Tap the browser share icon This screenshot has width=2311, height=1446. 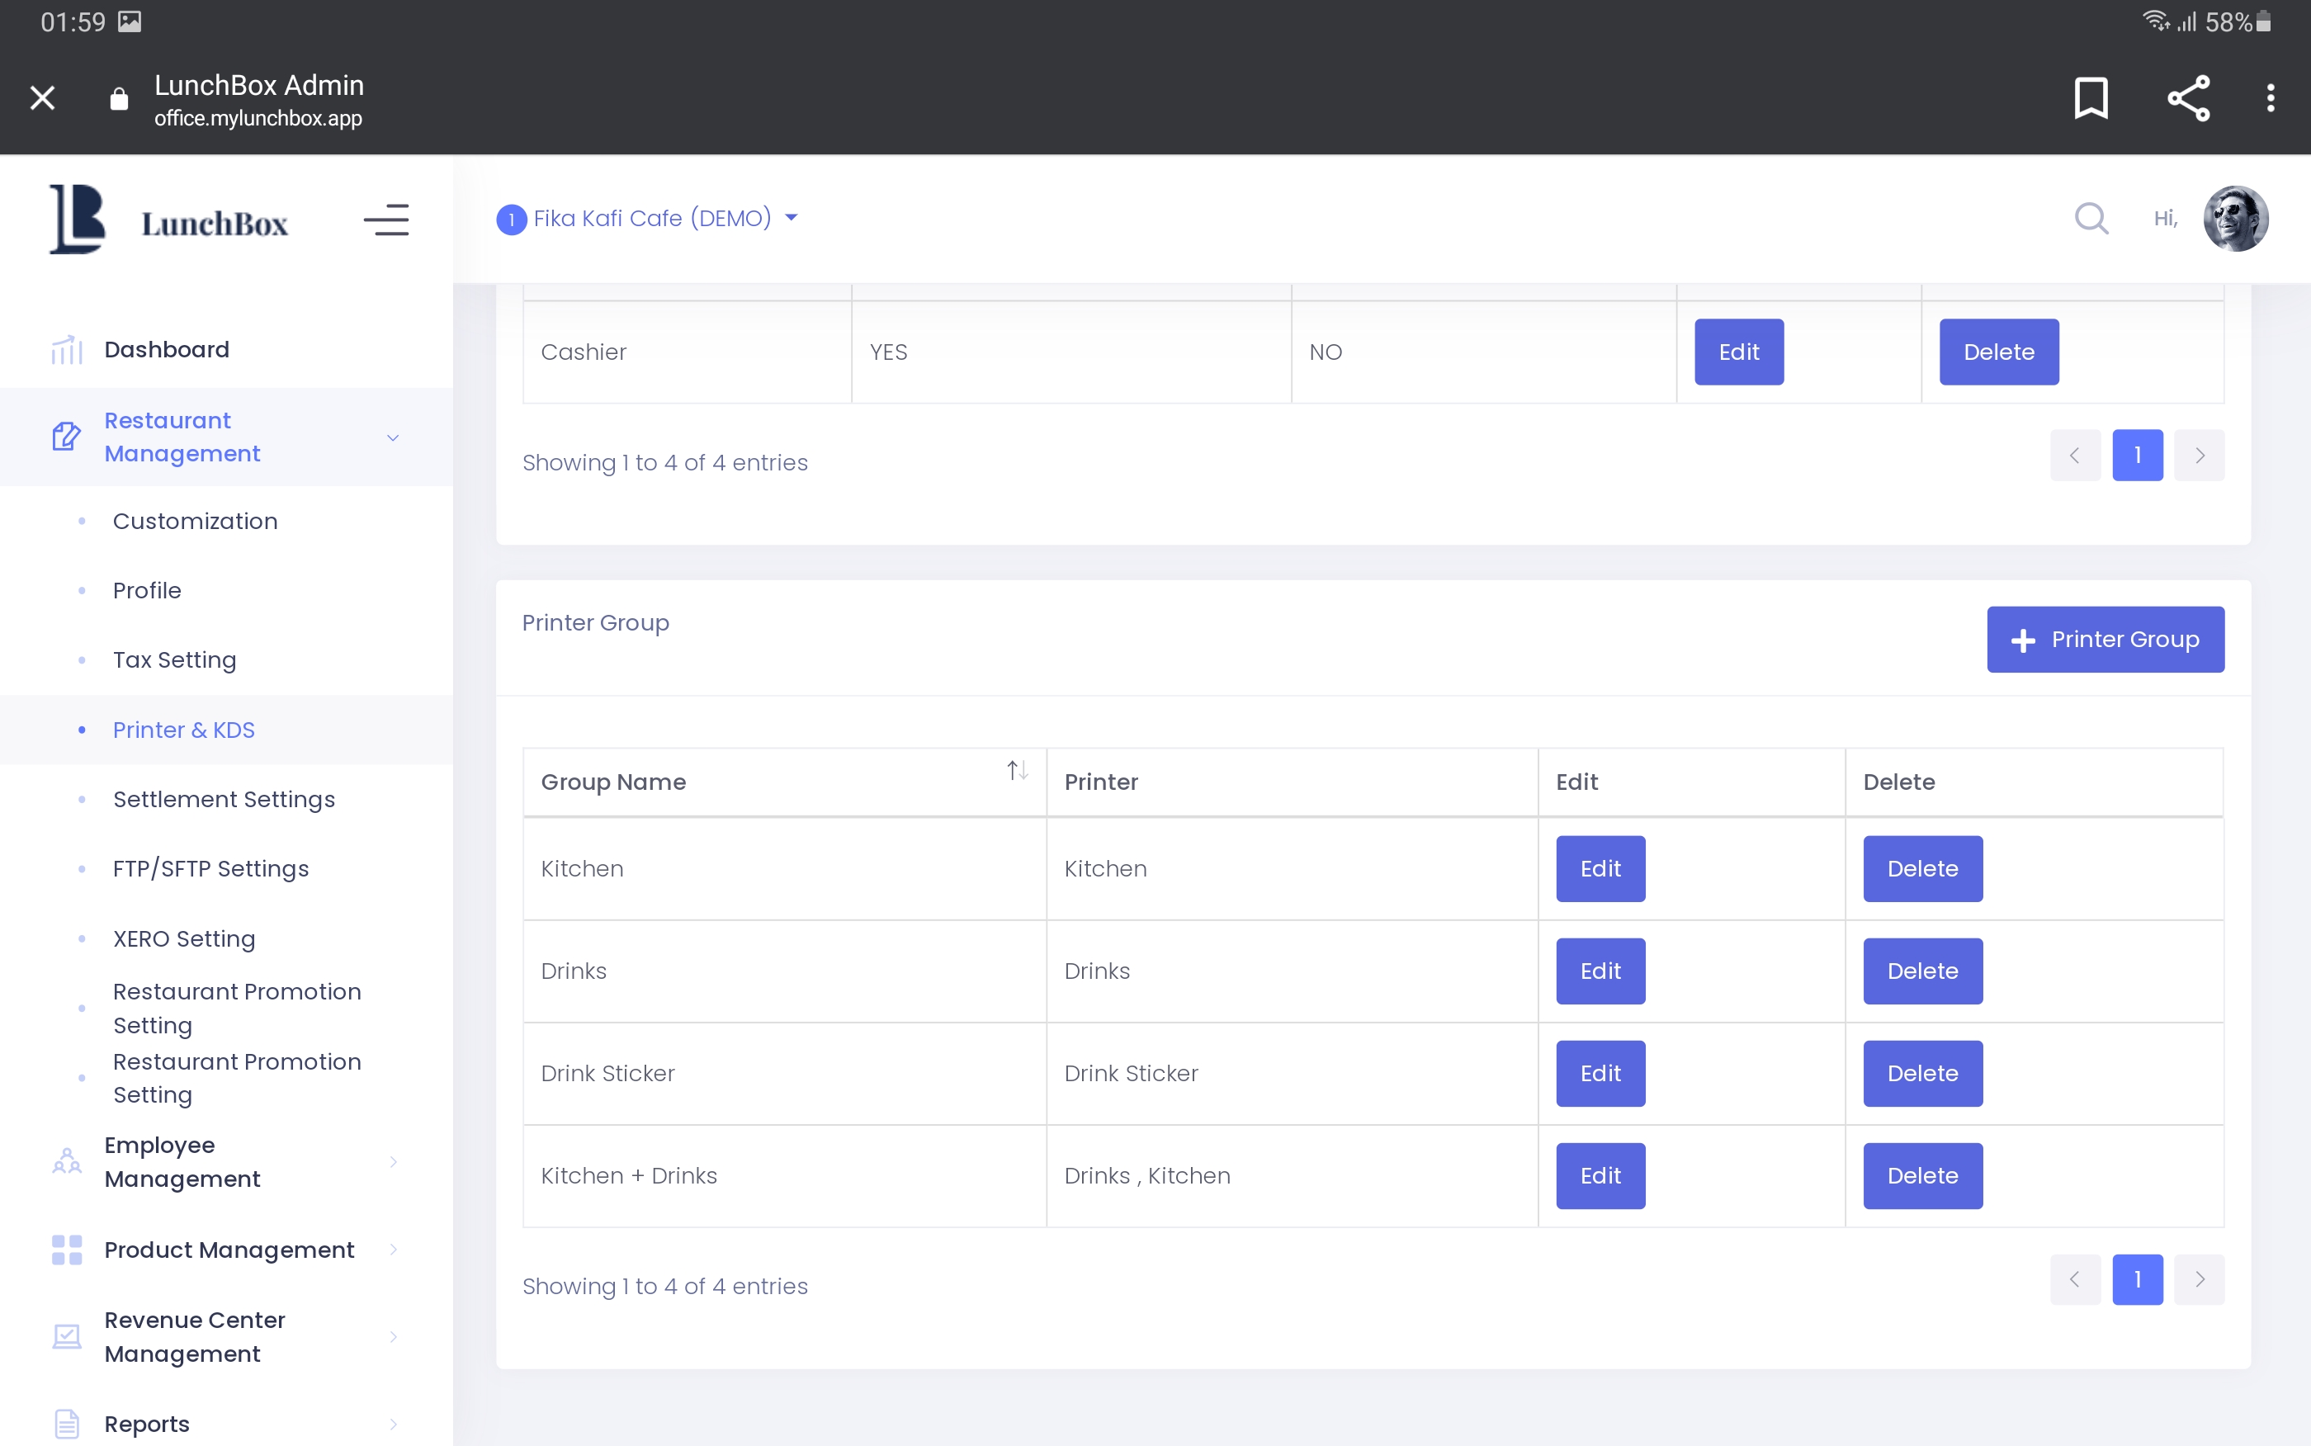(2188, 97)
